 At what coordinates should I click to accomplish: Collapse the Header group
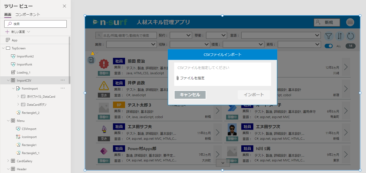(8, 169)
